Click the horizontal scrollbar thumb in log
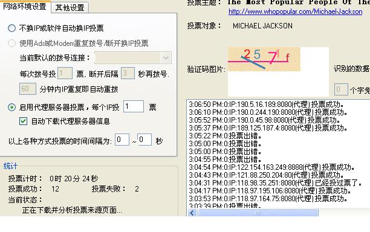 [258, 213]
